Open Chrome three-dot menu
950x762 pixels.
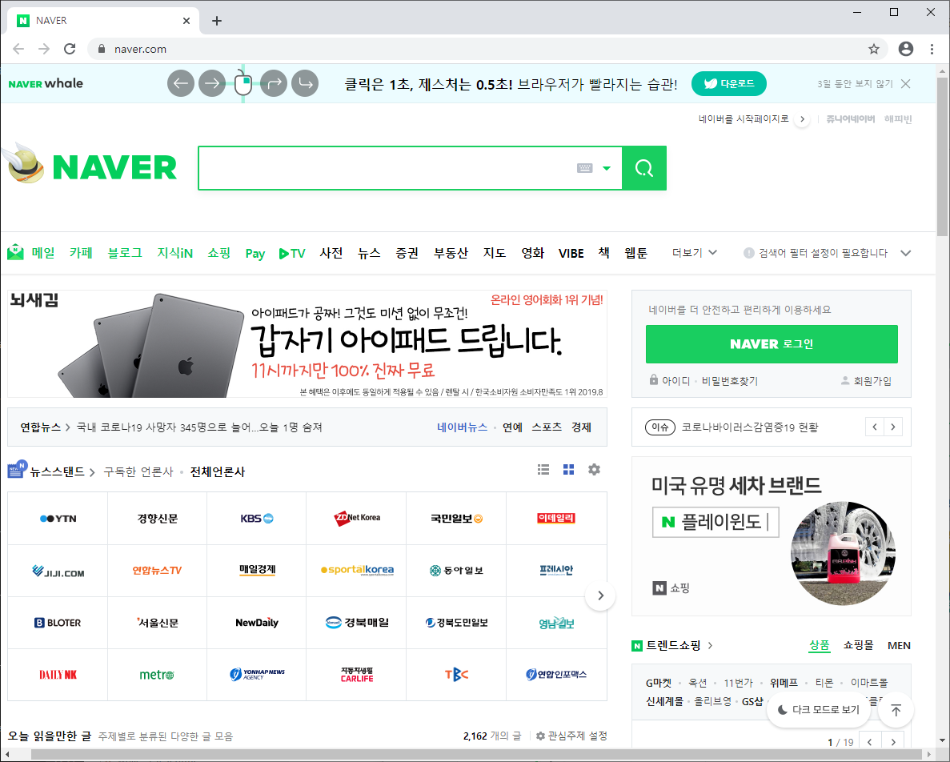932,49
